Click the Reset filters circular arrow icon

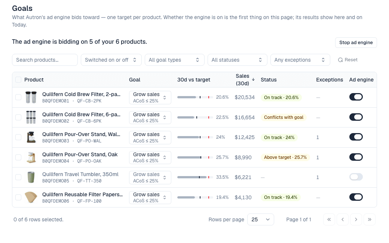tap(340, 60)
